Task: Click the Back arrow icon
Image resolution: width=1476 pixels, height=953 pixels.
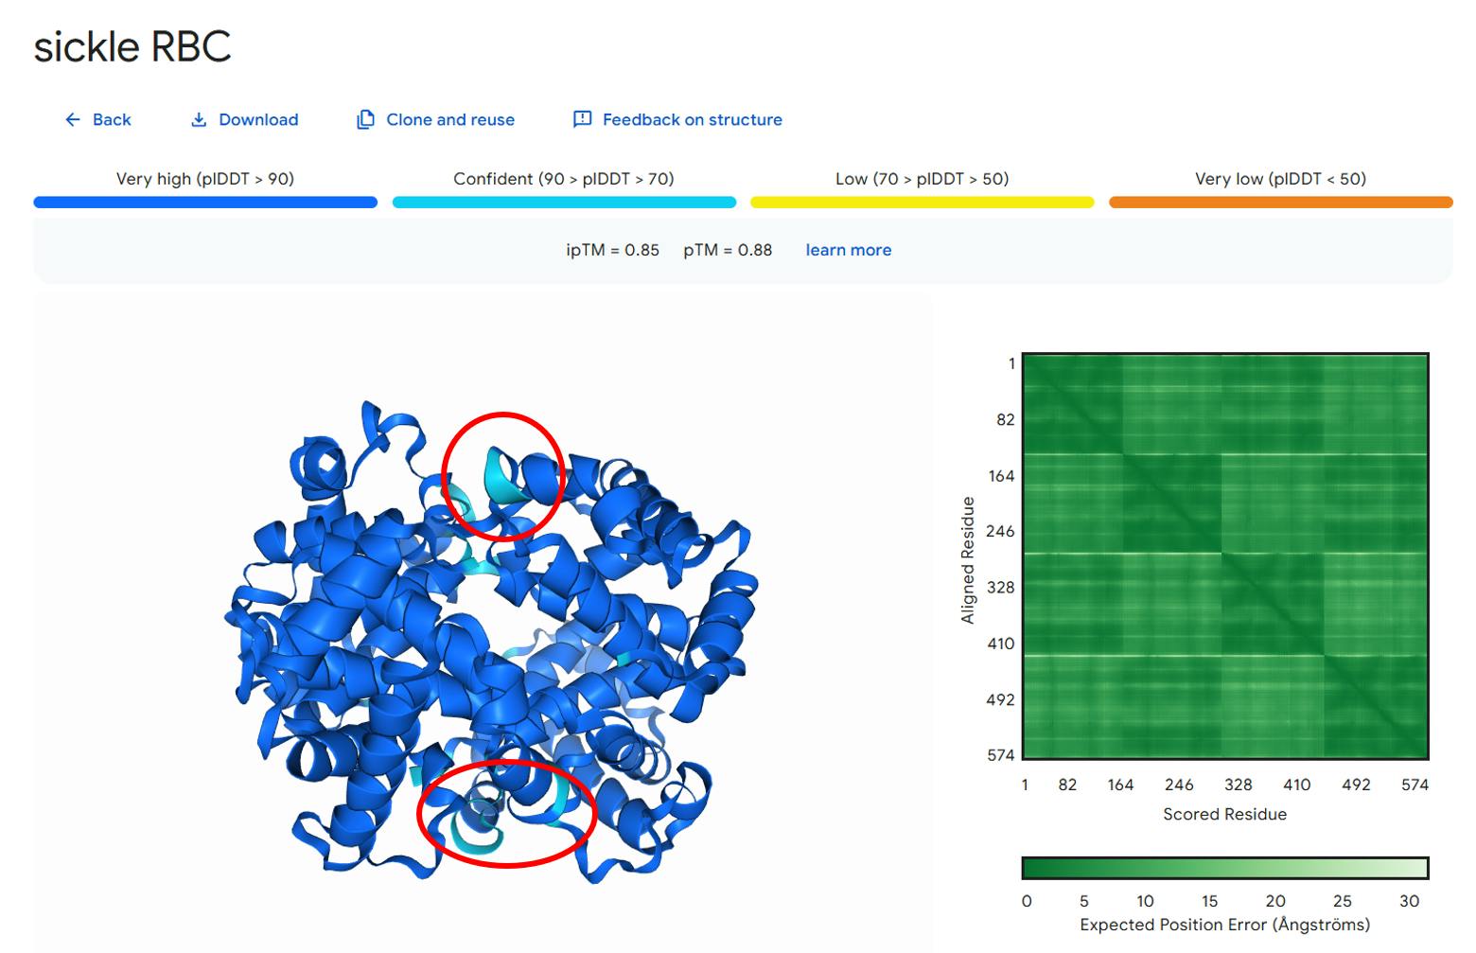Action: pyautogui.click(x=73, y=119)
